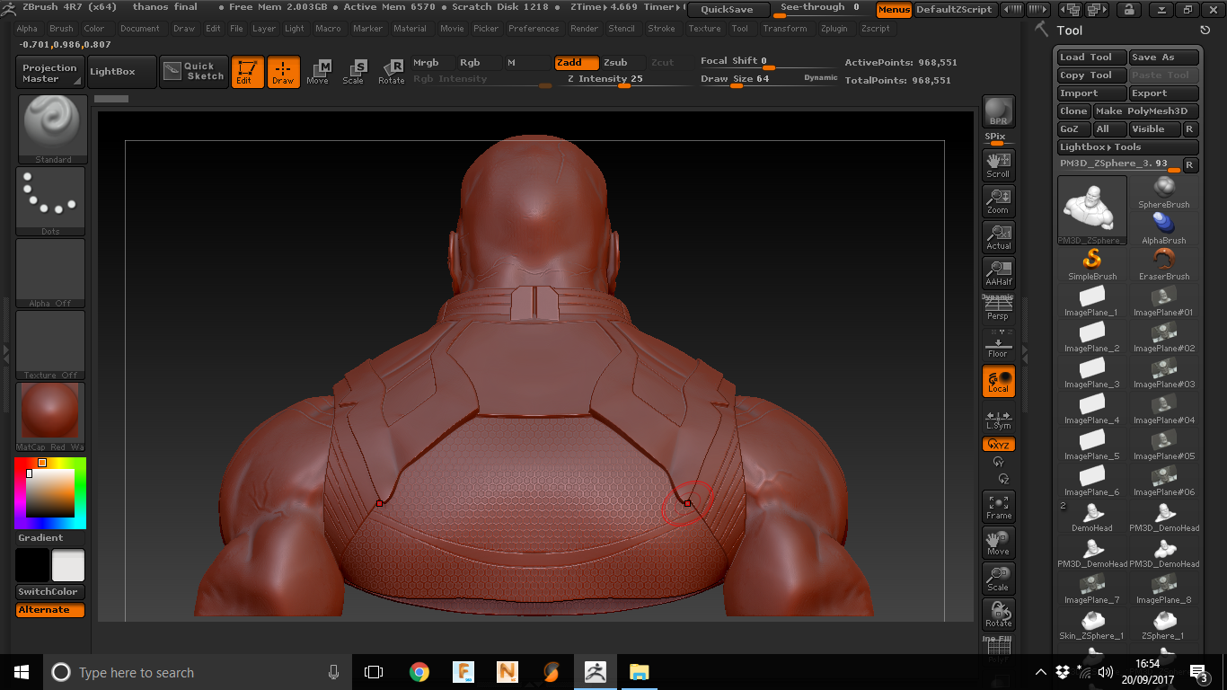This screenshot has width=1227, height=690.
Task: Toggle XYZ rotation mode
Action: pyautogui.click(x=998, y=444)
